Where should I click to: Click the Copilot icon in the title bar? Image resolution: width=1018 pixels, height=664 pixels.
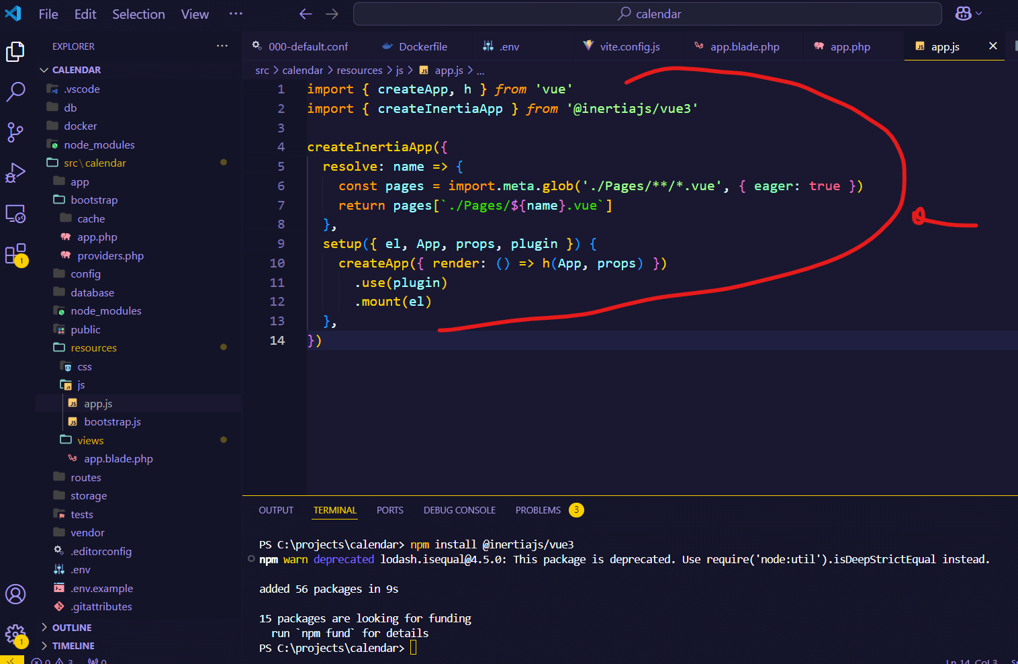964,13
